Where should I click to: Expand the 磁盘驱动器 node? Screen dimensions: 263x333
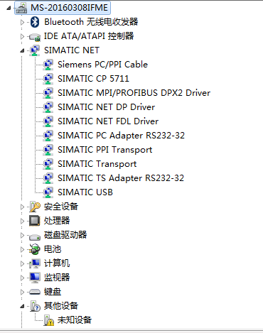coord(22,235)
